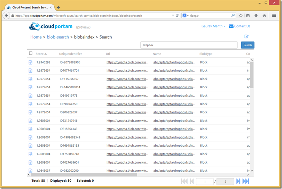Open document icon for ID831247946 row
The image size is (282, 189).
pos(31,121)
